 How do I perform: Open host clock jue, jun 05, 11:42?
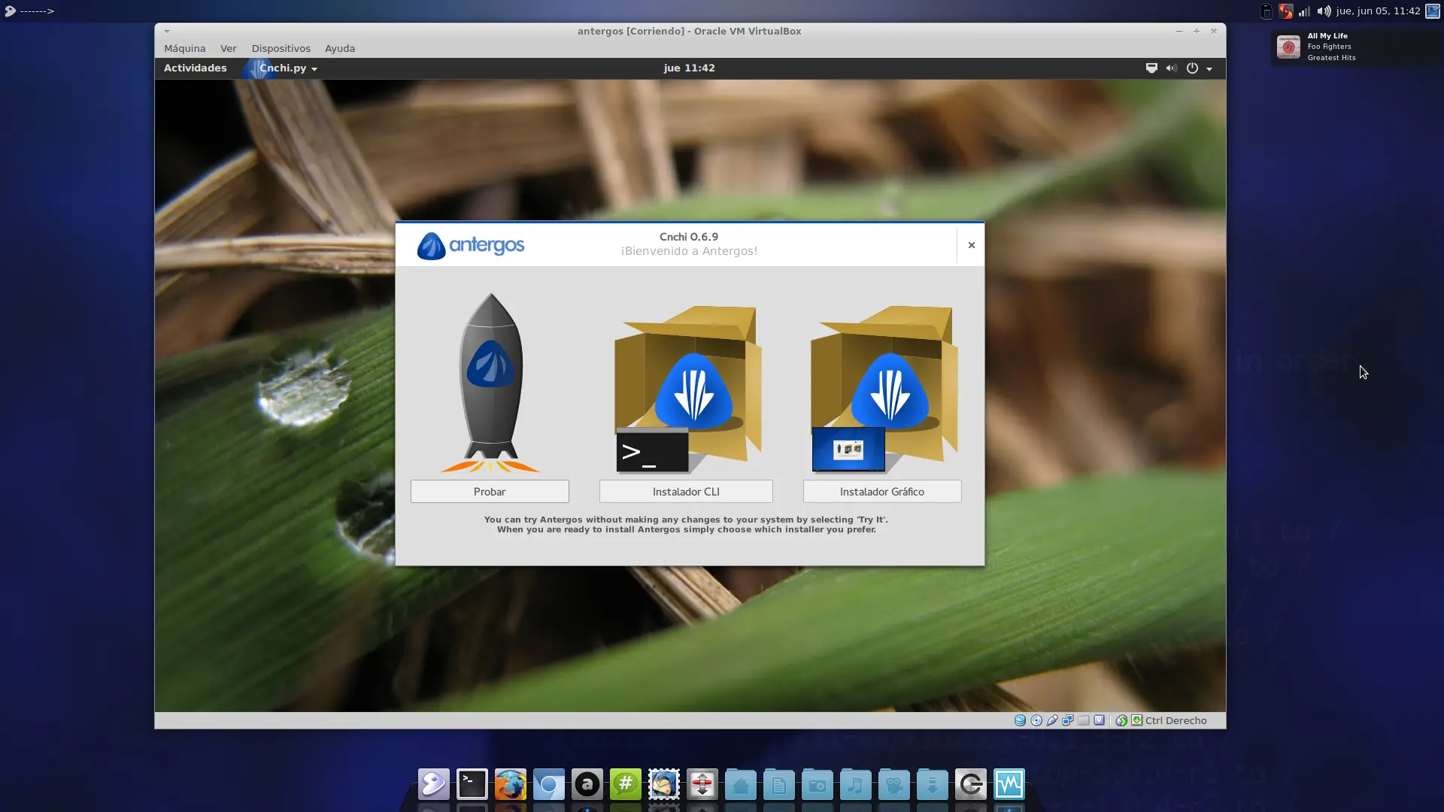1378,11
